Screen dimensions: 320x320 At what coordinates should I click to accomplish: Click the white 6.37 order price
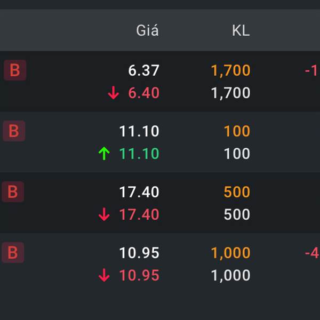click(143, 70)
